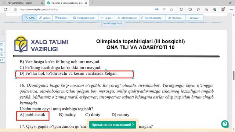Viewport: 235px width, 132px height.
Task: Click the bottom-right resize handle of rectangle
Action: (133, 78)
